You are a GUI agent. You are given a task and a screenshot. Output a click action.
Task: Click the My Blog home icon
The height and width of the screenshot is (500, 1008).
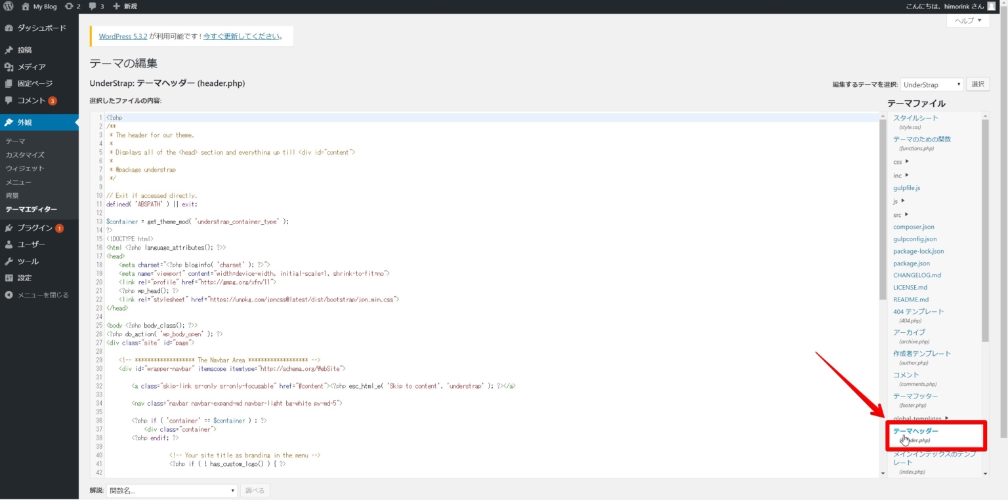pyautogui.click(x=26, y=7)
